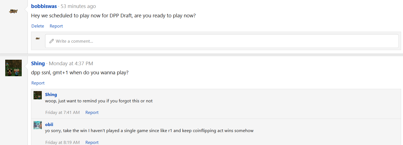Click Shing's large profile avatar
Screen dimensions: 403x145
pos(13,68)
